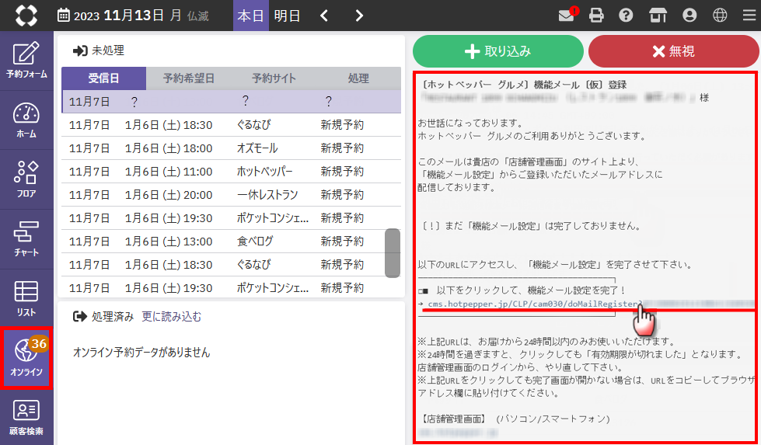761x445 pixels.
Task: Go to previous day arrow
Action: 324,16
